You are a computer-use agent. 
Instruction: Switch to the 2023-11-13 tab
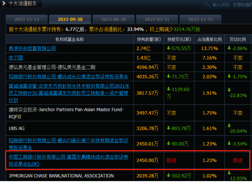point(27,19)
